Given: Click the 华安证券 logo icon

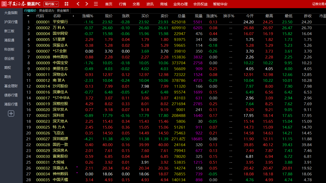Looking at the screenshot, I should tap(4, 4).
